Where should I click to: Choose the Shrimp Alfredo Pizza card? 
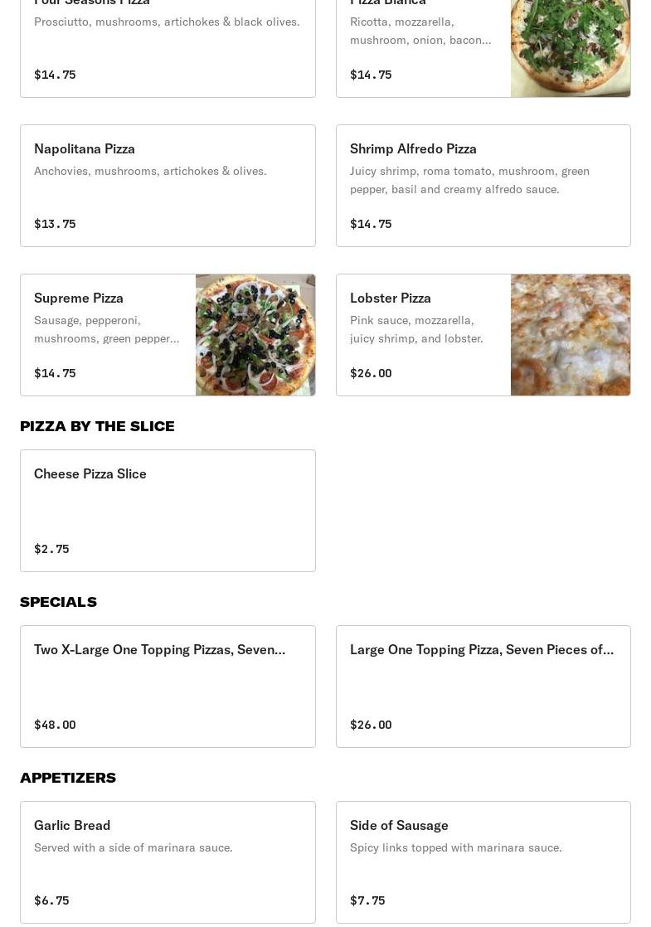[x=483, y=186]
